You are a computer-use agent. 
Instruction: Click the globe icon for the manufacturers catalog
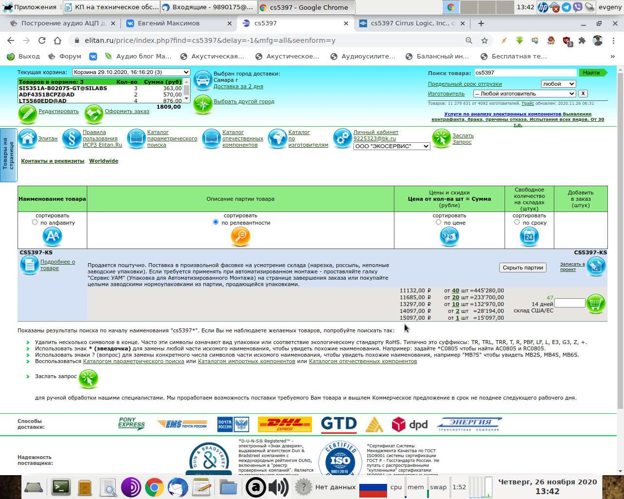click(x=277, y=139)
